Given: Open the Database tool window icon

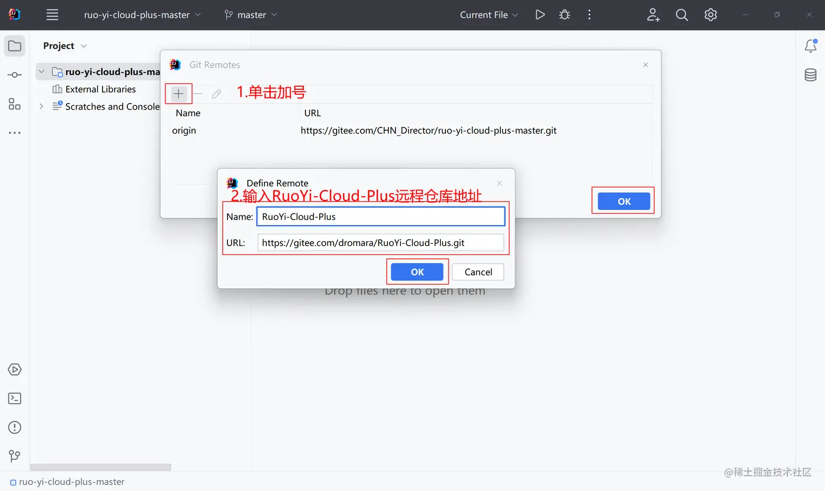Looking at the screenshot, I should pyautogui.click(x=811, y=75).
